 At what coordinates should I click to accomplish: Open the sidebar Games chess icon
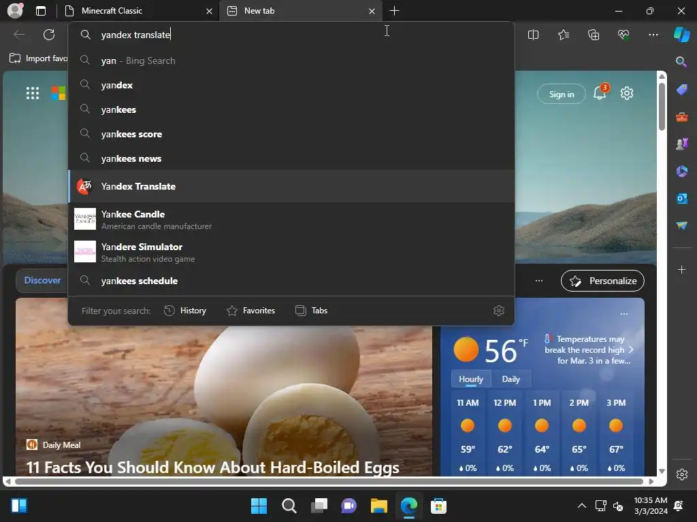[x=681, y=144]
